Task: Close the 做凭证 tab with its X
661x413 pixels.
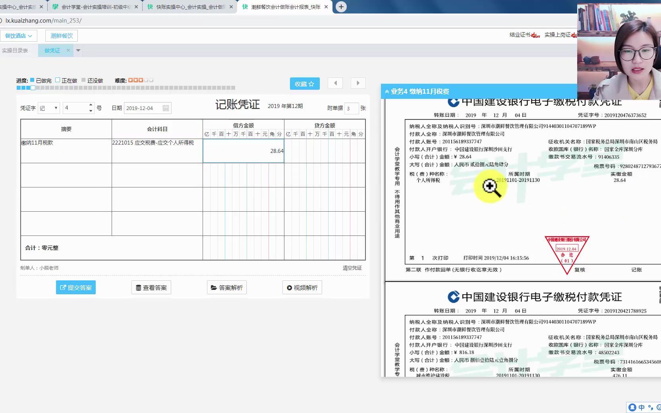Action: tap(68, 50)
